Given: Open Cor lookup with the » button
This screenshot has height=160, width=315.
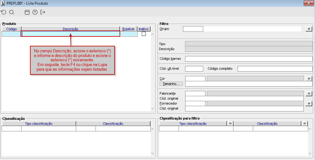Looking at the screenshot, I should click(x=309, y=78).
